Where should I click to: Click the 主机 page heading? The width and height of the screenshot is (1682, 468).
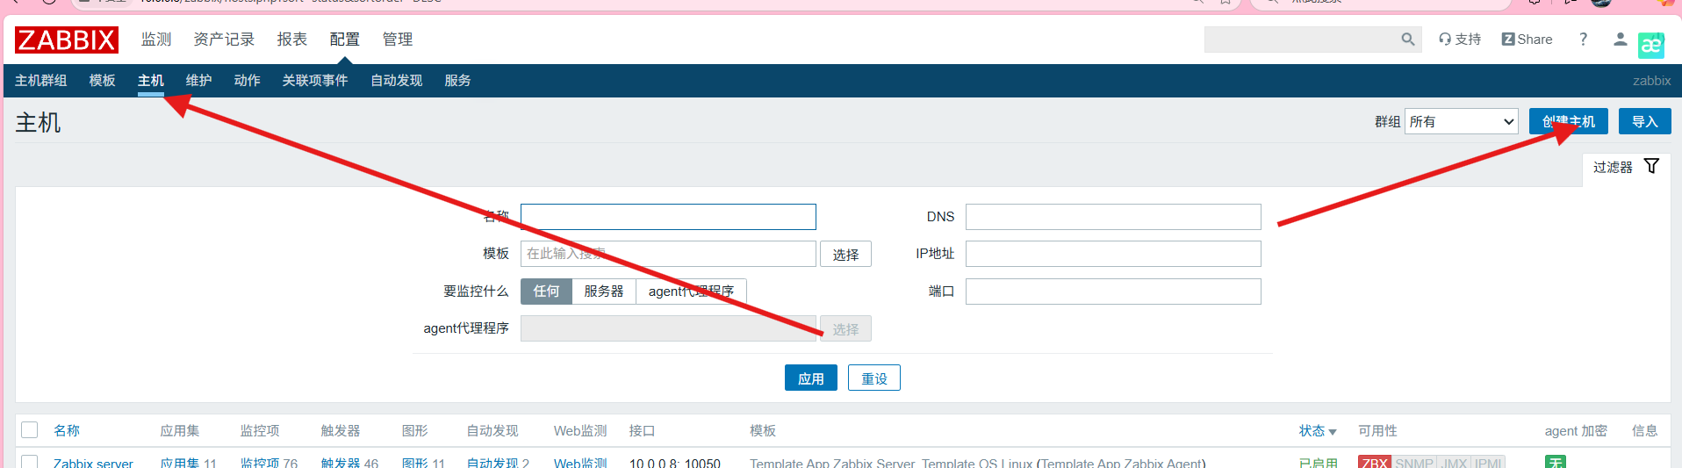(x=39, y=123)
